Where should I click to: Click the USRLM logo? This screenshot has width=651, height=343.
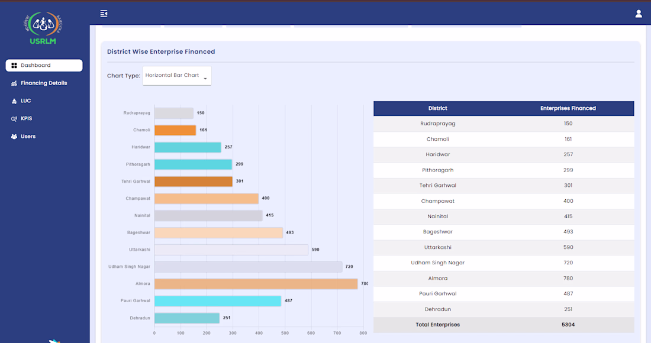(43, 28)
